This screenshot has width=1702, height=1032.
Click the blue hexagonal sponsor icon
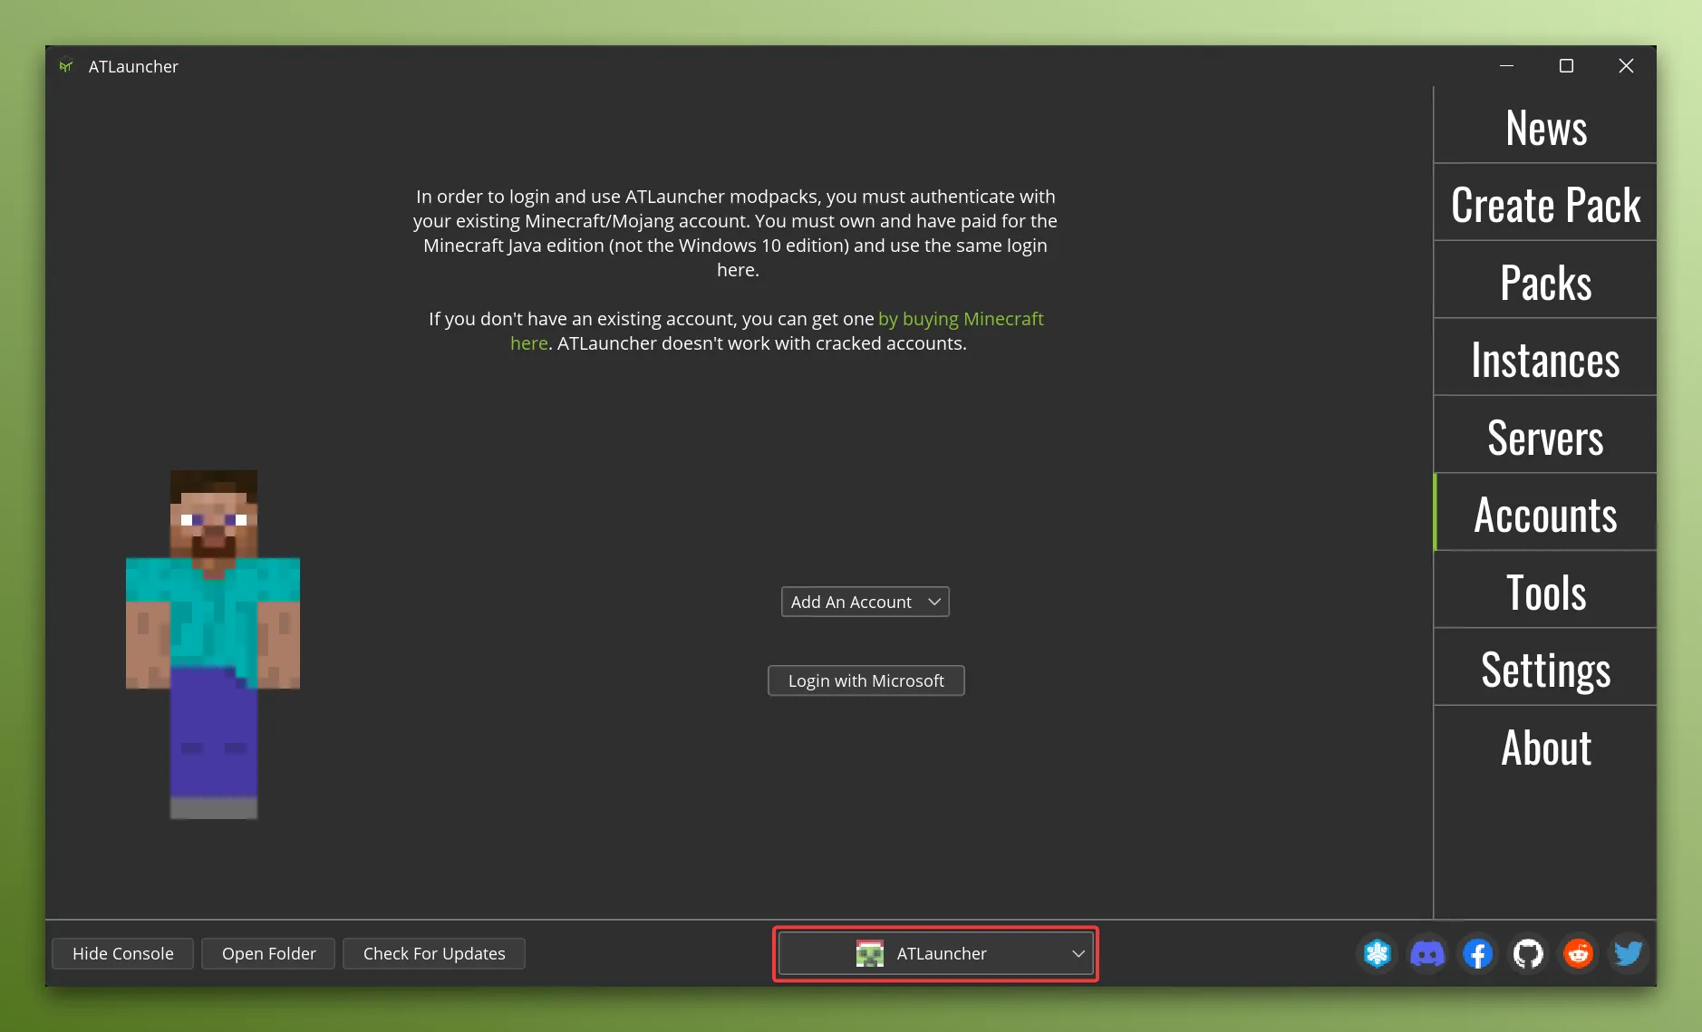[x=1377, y=953]
